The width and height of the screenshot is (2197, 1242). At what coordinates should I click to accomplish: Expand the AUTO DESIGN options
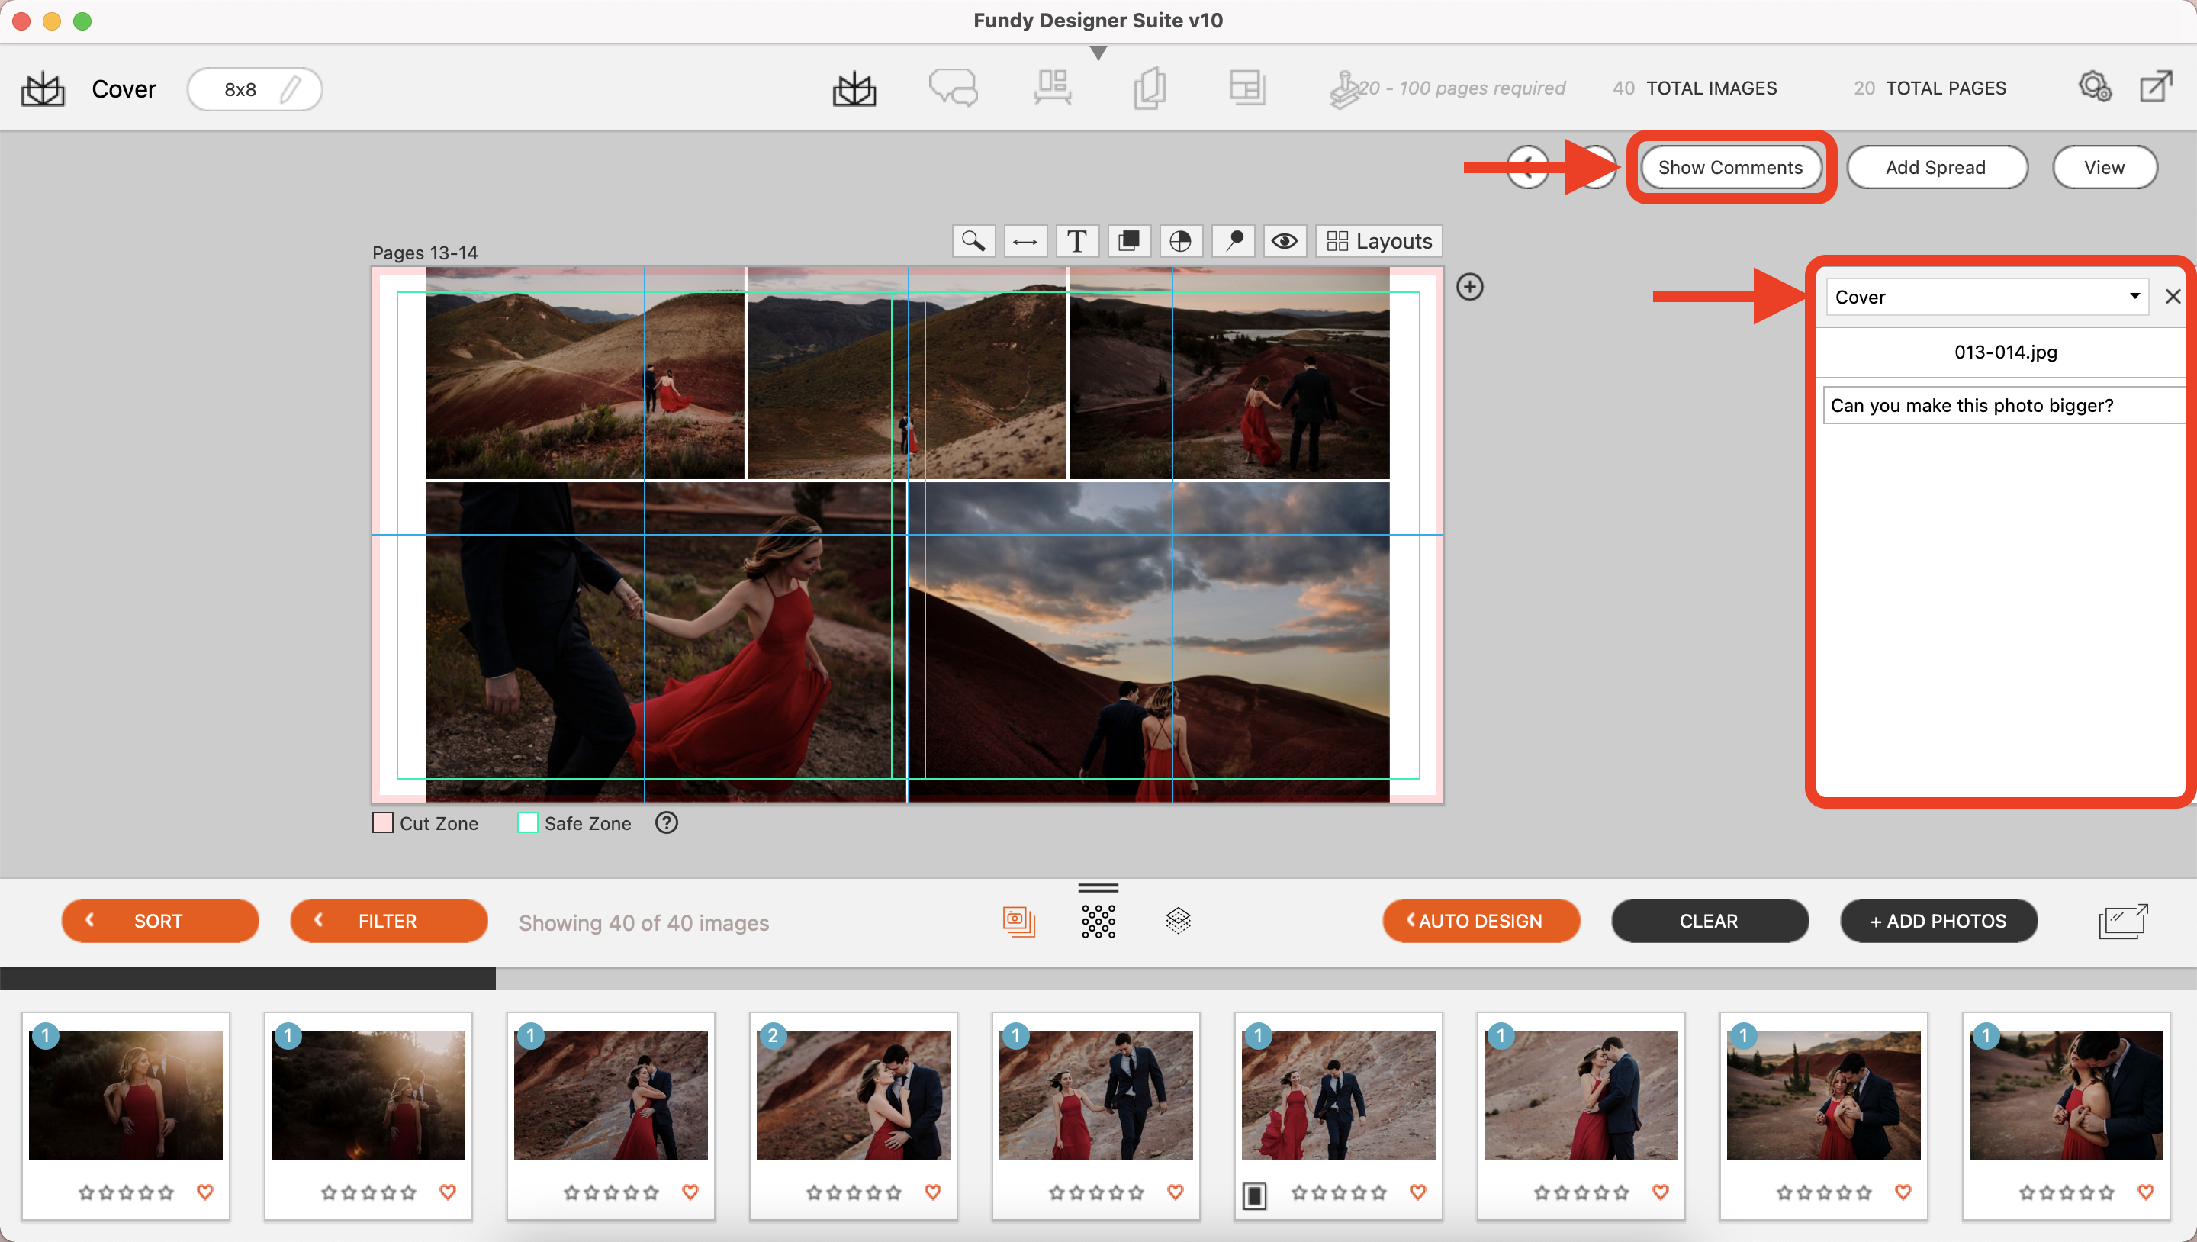(1481, 922)
